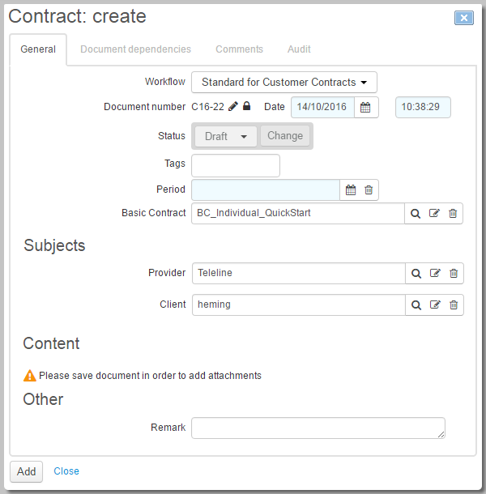Screen dimensions: 486x494
Task: Delete Basic Contract with trash icon
Action: 453,214
